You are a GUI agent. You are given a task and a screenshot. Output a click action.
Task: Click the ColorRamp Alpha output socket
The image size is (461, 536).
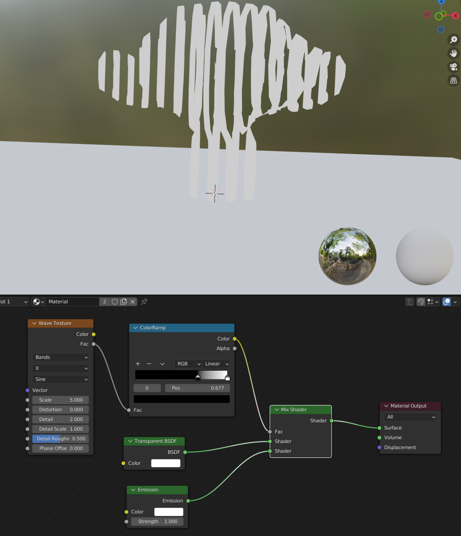[x=235, y=348]
